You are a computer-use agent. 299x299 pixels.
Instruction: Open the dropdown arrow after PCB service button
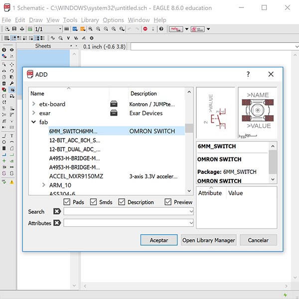[208, 29]
